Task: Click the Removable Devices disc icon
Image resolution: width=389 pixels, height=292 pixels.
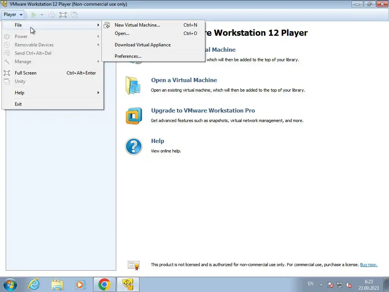Action: point(7,45)
